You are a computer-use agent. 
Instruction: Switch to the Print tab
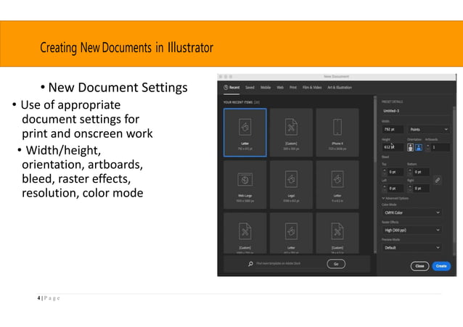click(293, 88)
